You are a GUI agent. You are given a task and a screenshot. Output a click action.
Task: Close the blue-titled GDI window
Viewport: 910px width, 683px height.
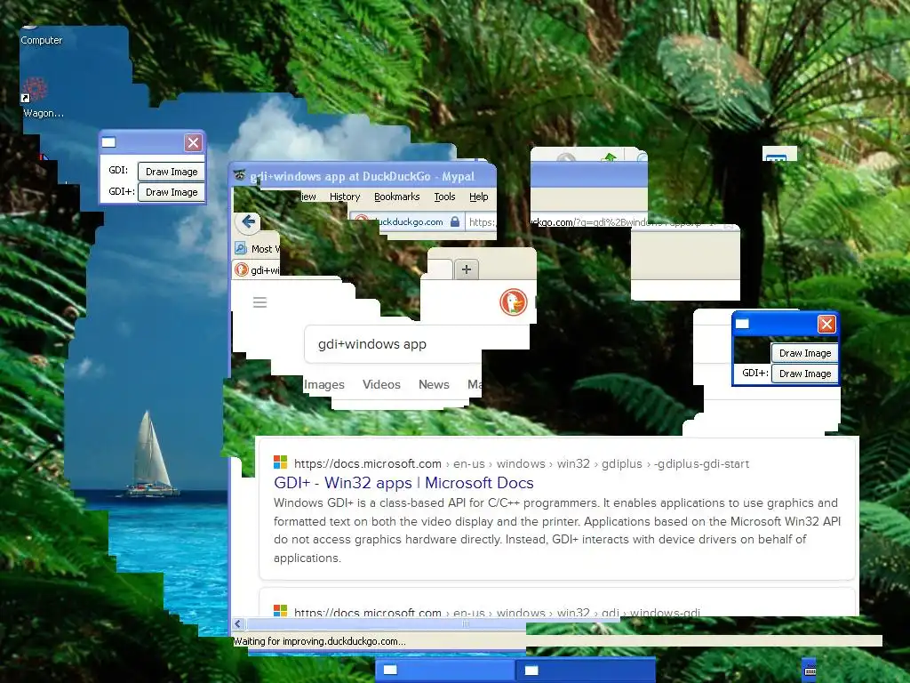[826, 324]
